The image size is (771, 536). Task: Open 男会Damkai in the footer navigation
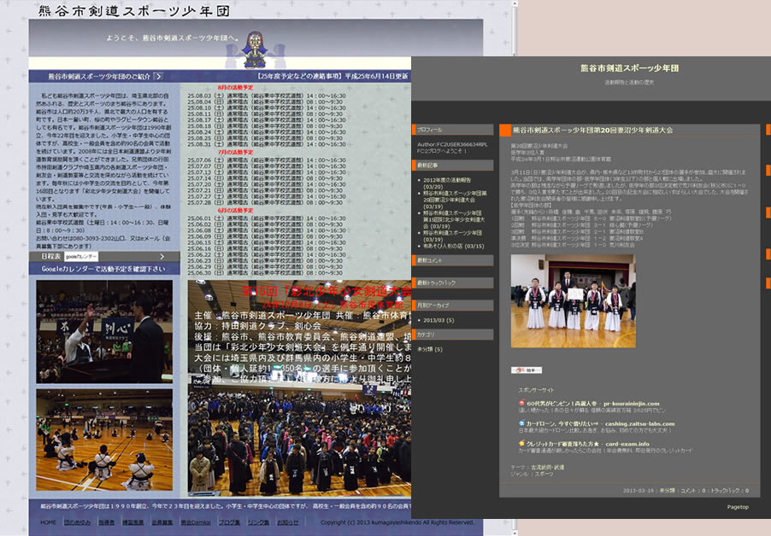pos(196,522)
